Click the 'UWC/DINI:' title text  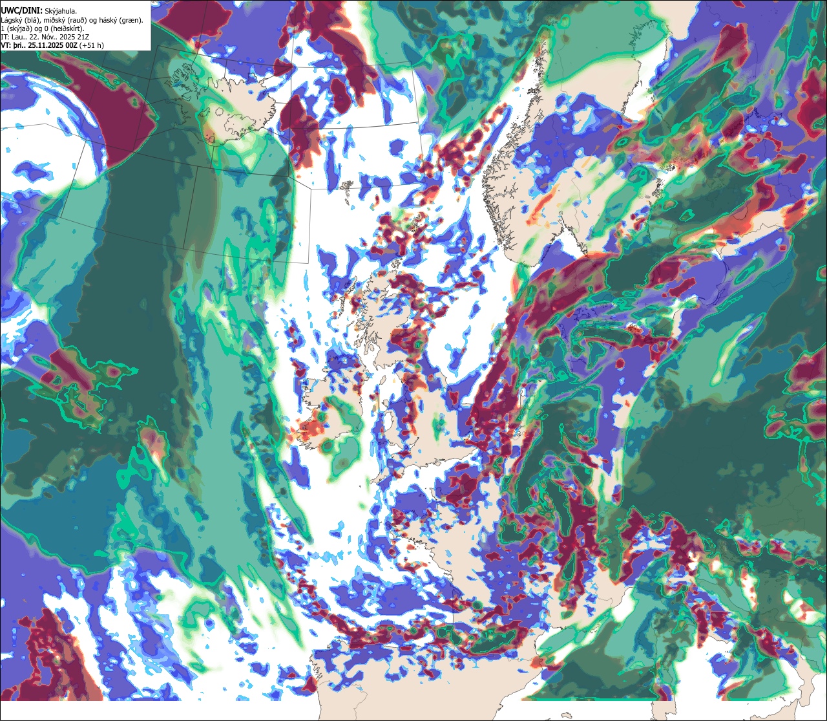(x=21, y=10)
